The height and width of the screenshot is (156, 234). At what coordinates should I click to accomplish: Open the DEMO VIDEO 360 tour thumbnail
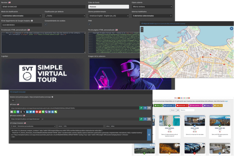pos(220,121)
